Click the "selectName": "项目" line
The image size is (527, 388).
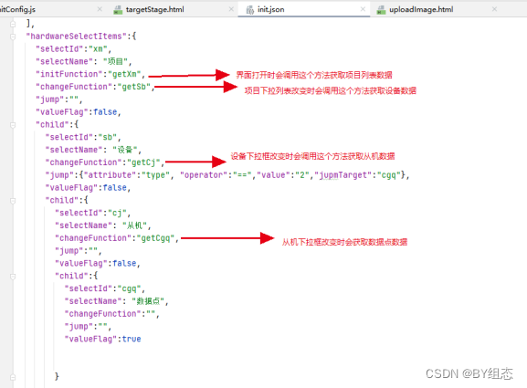click(x=84, y=61)
